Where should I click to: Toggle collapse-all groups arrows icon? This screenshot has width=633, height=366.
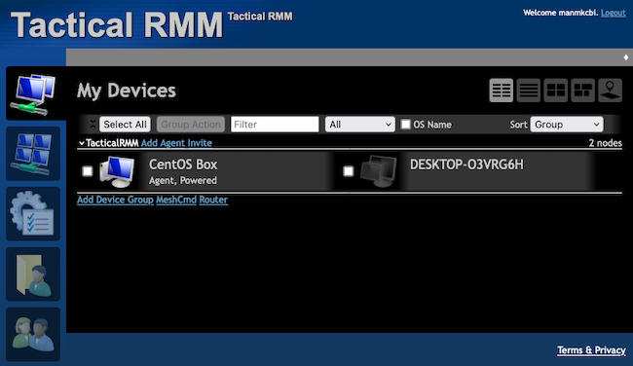(x=93, y=125)
